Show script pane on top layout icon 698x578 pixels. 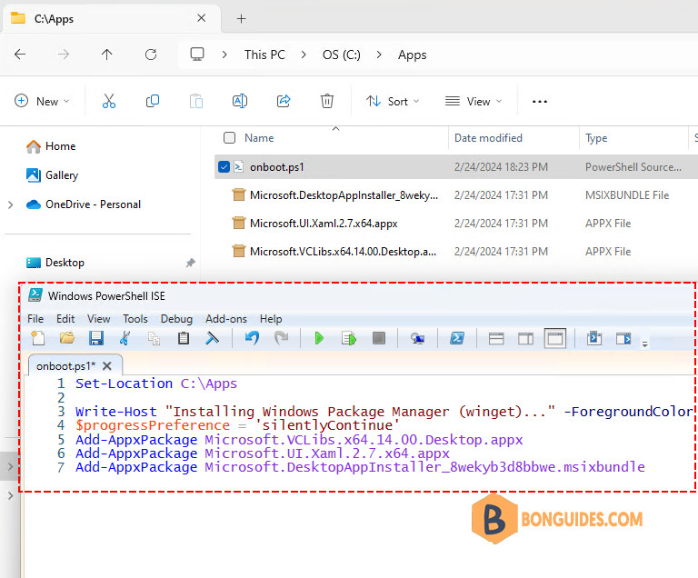[x=496, y=339]
